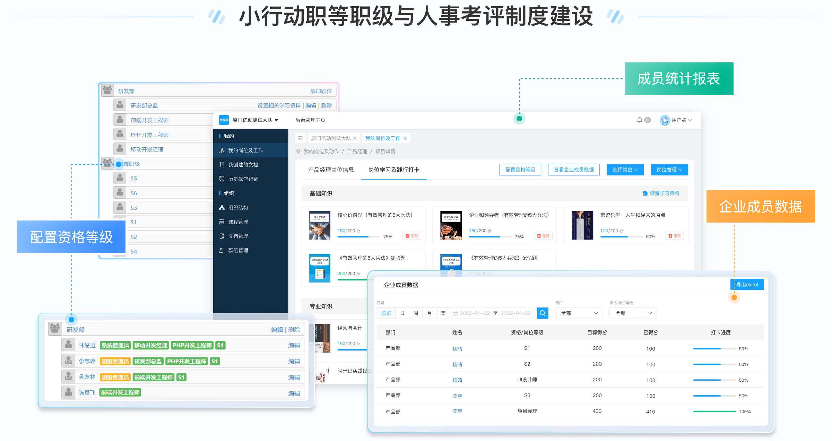Click the notification bell icon
This screenshot has width=832, height=441.
pos(639,120)
